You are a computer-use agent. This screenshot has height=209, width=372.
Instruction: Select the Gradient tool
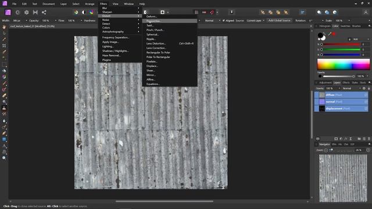[x=4, y=77]
